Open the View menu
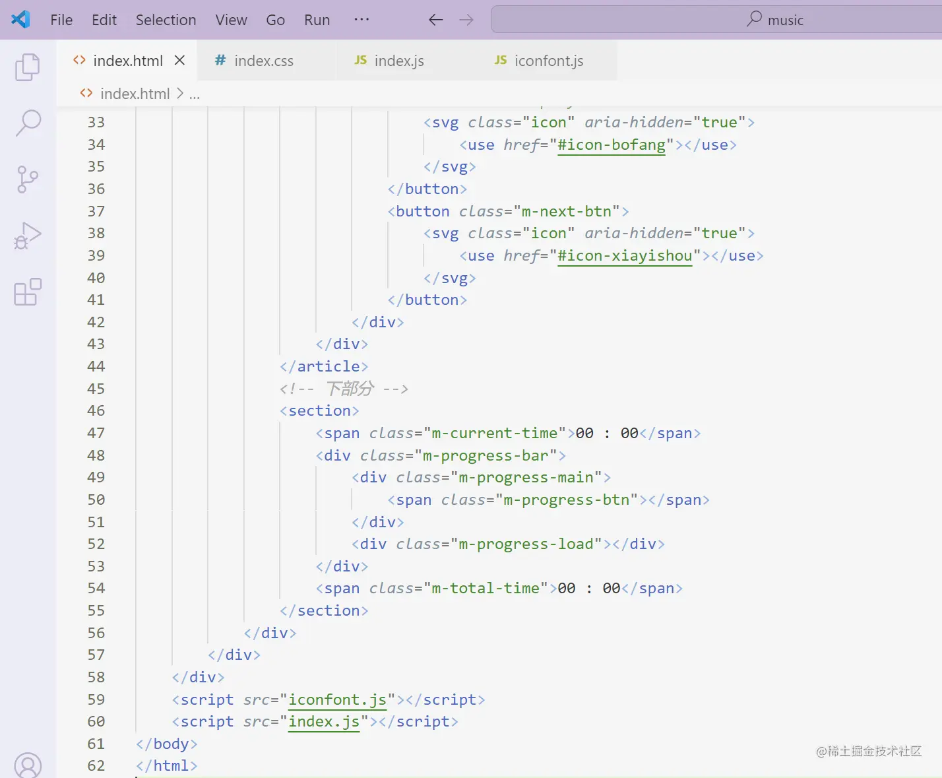The width and height of the screenshot is (942, 778). click(231, 20)
